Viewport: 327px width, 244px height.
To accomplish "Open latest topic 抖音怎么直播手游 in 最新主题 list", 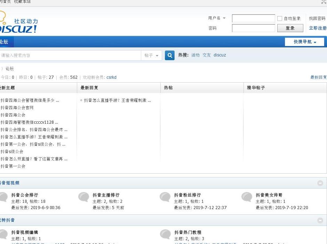I will 34,137.
